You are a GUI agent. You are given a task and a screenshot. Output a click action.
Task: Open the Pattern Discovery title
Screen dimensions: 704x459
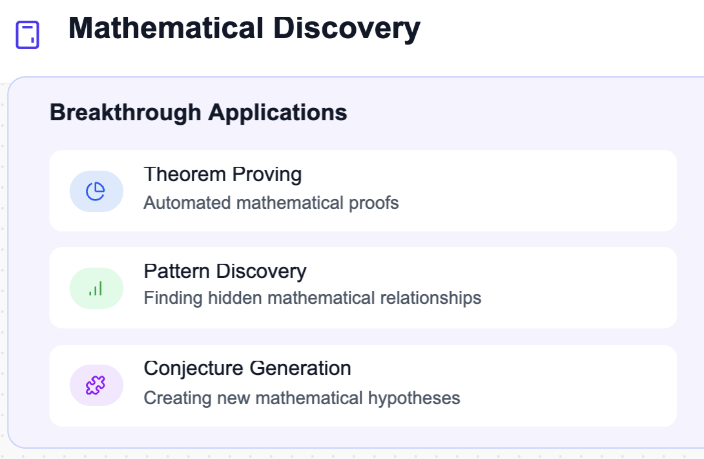[225, 271]
